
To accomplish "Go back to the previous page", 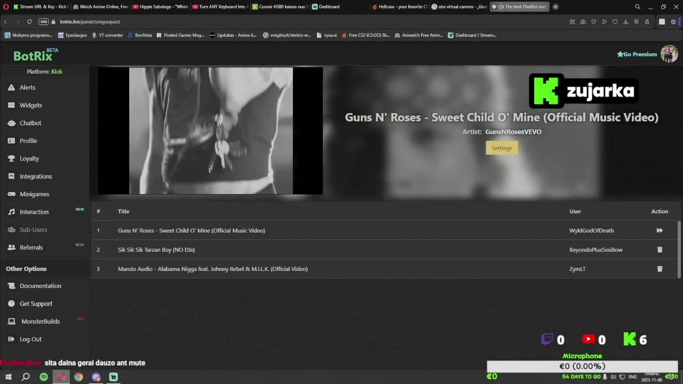I will 6,22.
